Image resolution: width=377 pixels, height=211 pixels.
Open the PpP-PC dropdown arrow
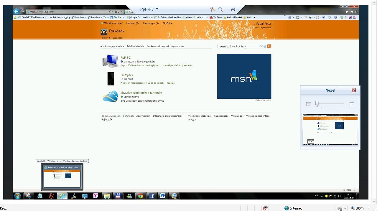click(157, 9)
